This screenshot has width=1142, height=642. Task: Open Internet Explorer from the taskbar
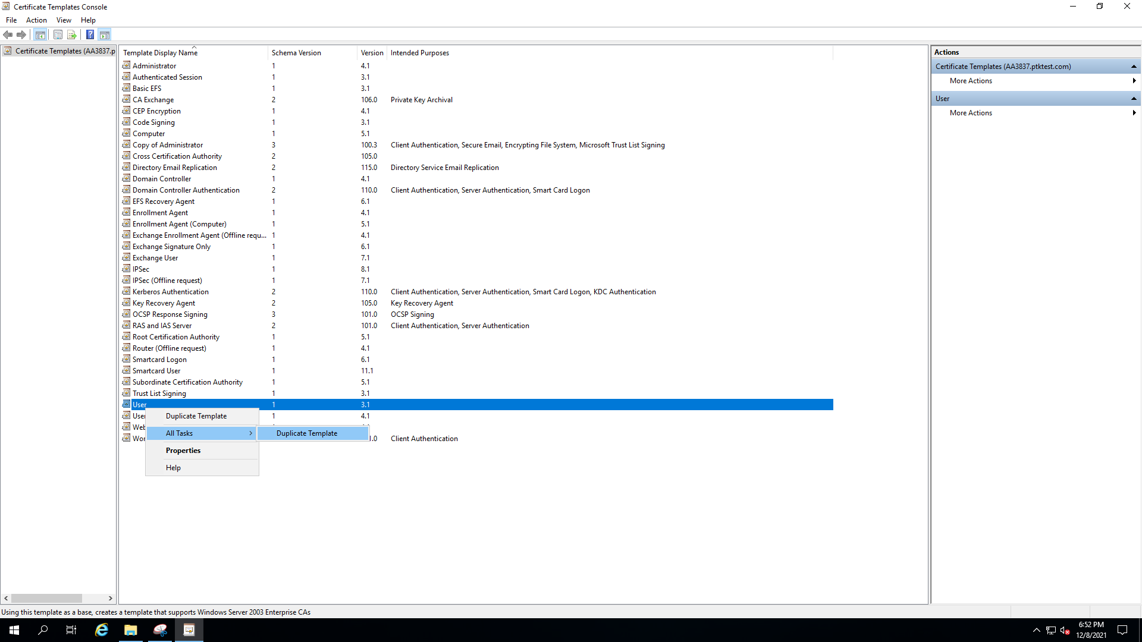(x=102, y=630)
